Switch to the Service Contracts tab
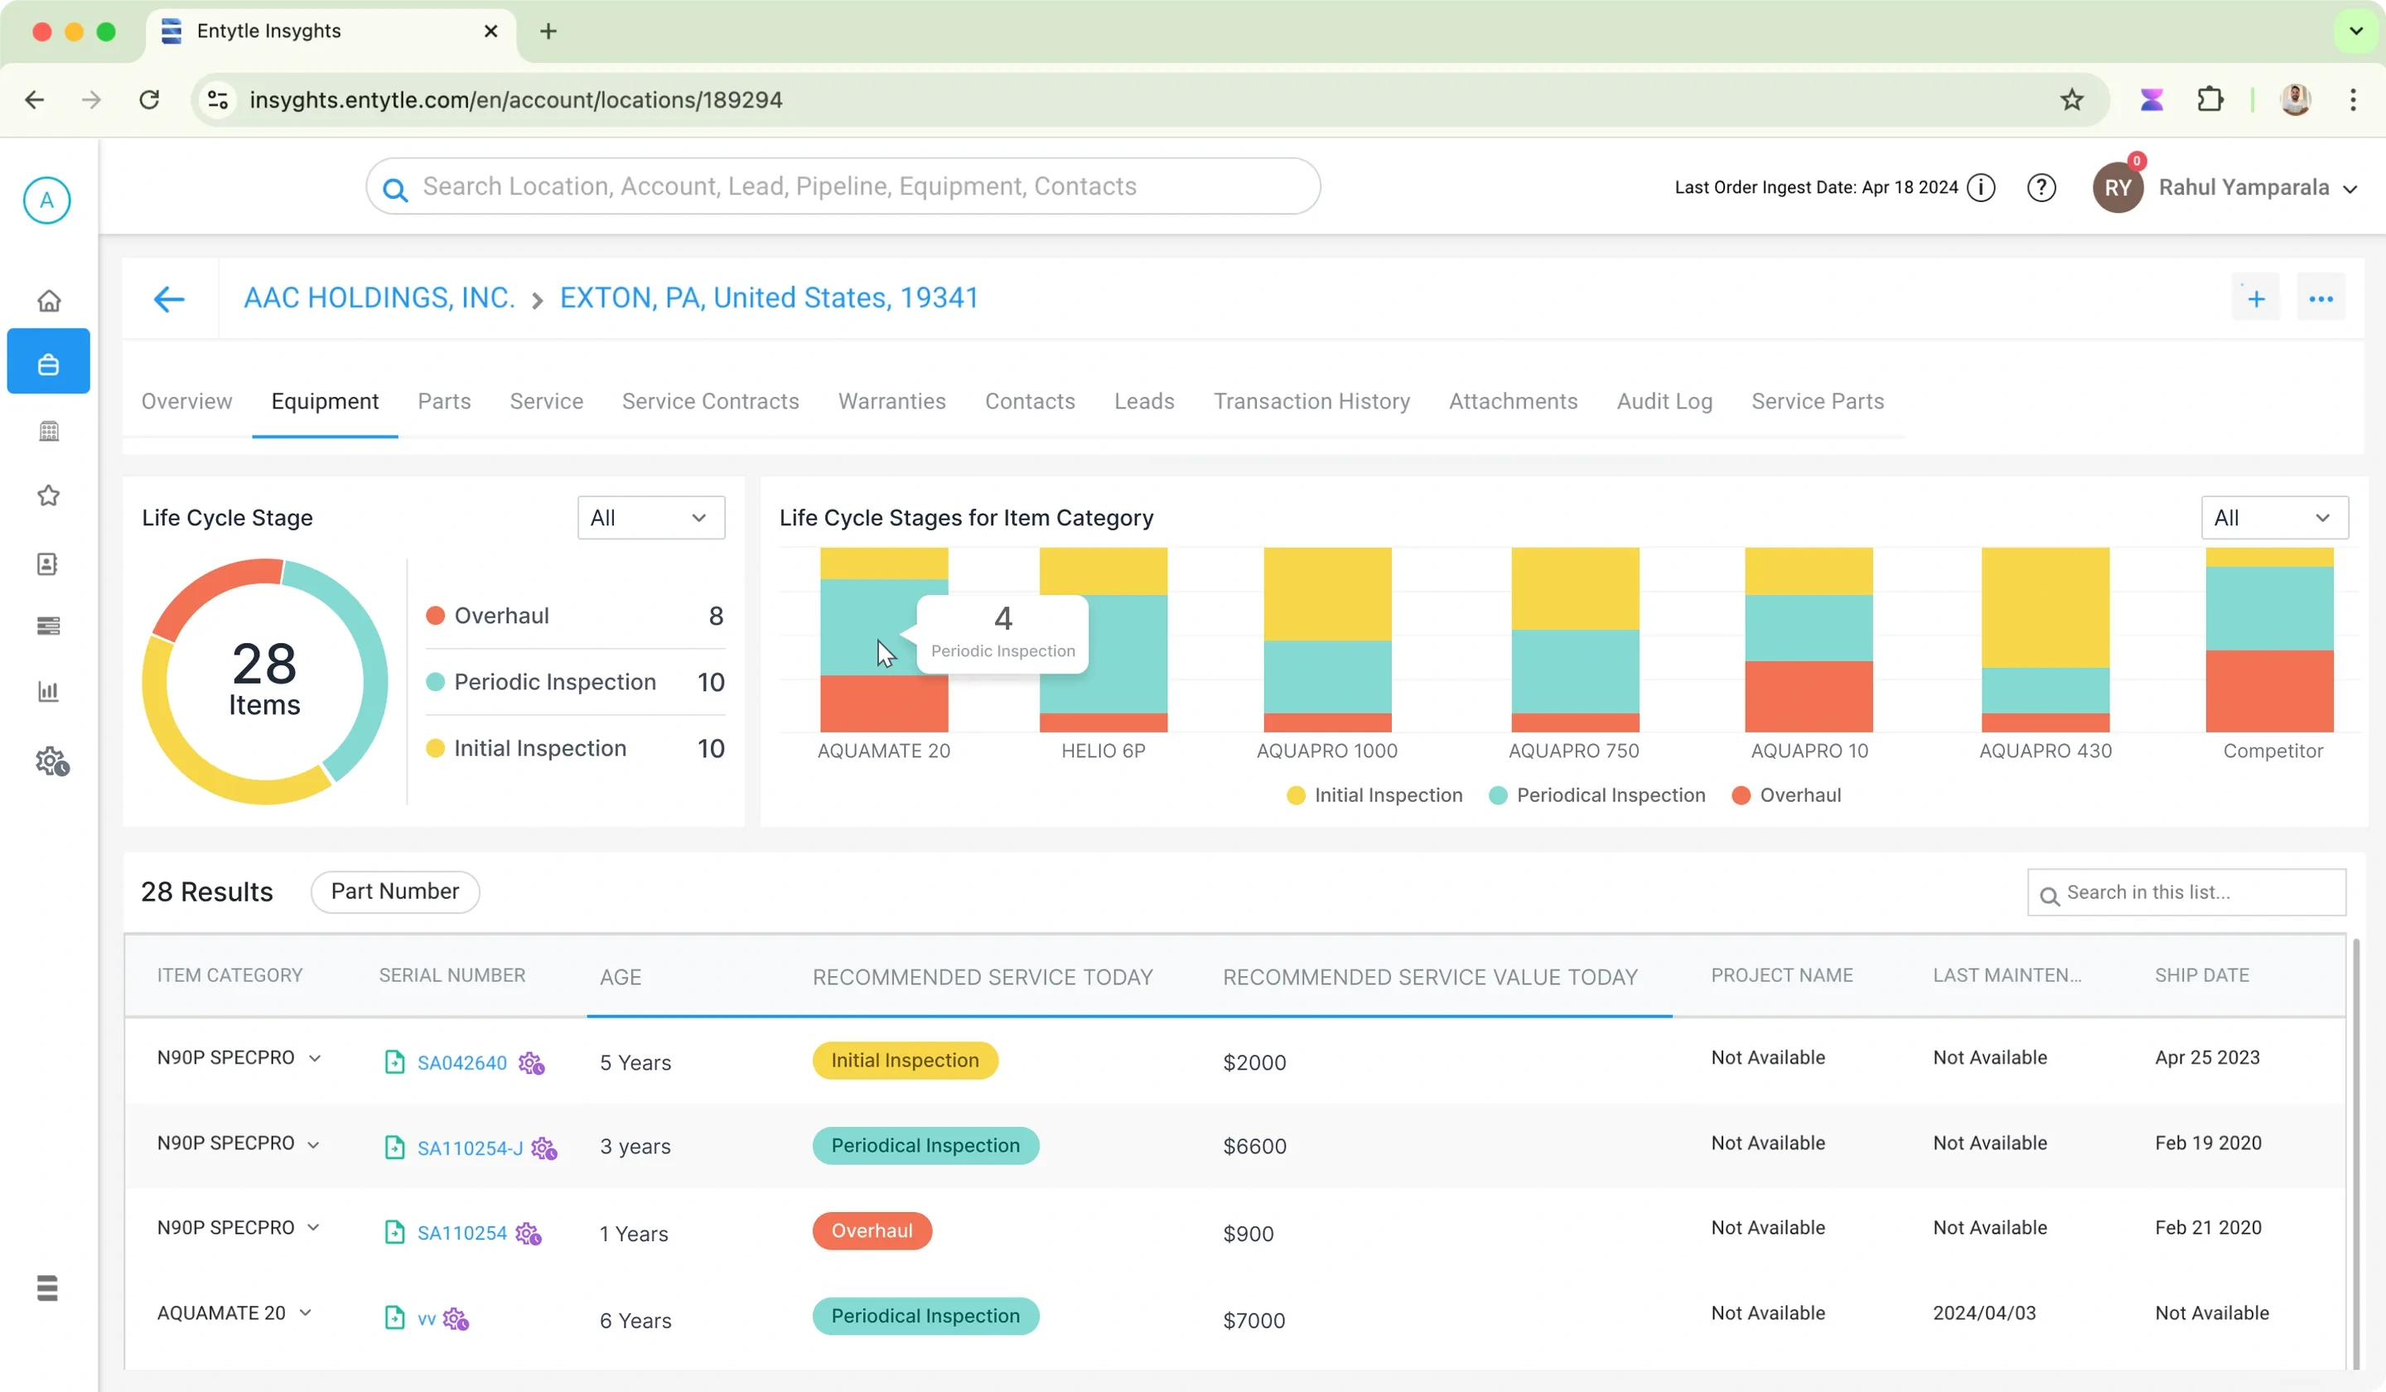2386x1392 pixels. pos(710,402)
